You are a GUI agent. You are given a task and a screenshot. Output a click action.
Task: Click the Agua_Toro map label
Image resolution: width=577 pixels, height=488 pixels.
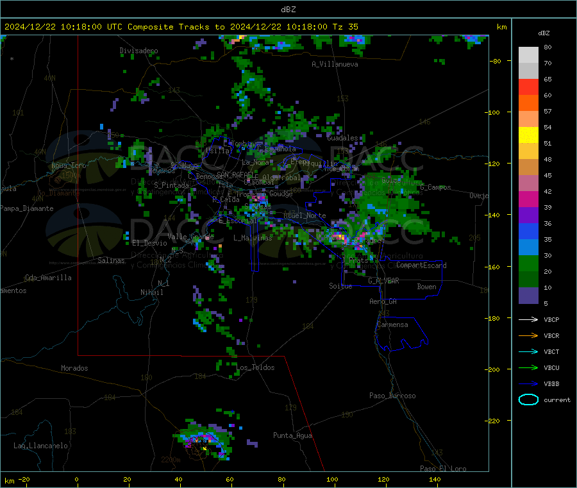click(69, 165)
